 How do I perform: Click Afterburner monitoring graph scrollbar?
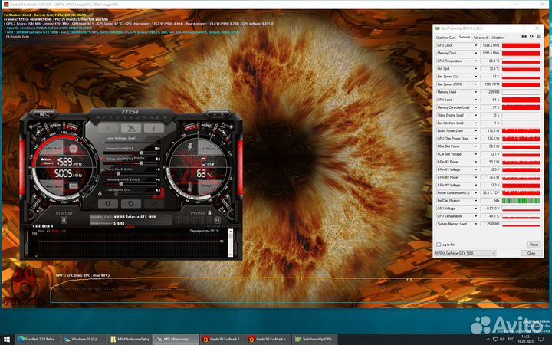pyautogui.click(x=231, y=243)
